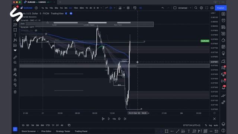The width and height of the screenshot is (238, 134).
Task: Open the Indicators menu
Action: 120,8
